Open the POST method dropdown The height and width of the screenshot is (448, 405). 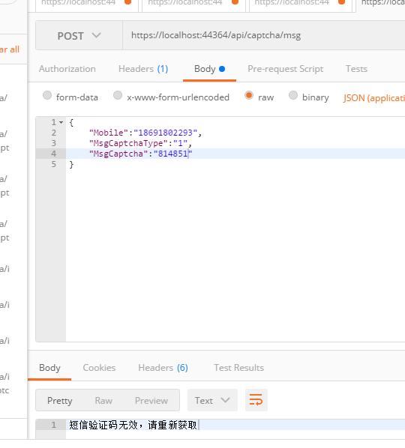coord(79,35)
